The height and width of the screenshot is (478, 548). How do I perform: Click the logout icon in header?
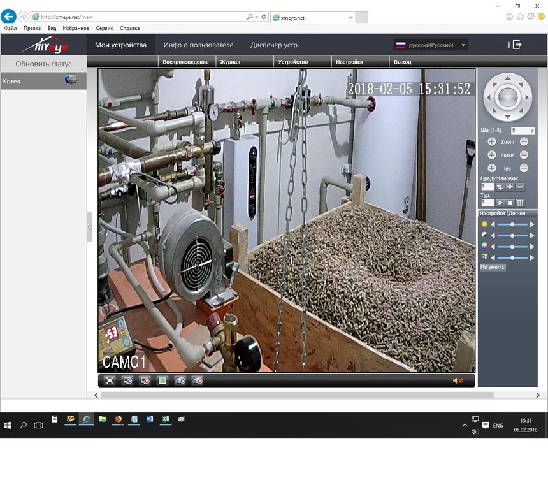tap(517, 45)
